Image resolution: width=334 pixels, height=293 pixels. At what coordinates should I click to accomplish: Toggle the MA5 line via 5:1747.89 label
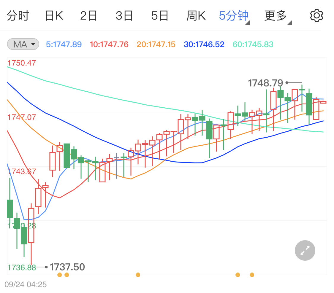point(64,44)
